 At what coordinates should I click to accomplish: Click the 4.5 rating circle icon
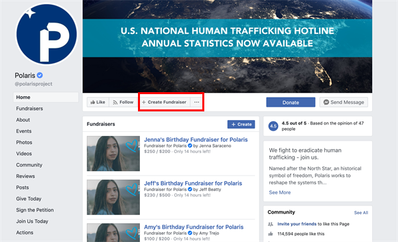tap(273, 126)
